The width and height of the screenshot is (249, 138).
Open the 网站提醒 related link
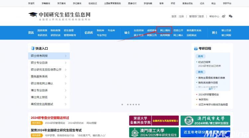[91, 123]
